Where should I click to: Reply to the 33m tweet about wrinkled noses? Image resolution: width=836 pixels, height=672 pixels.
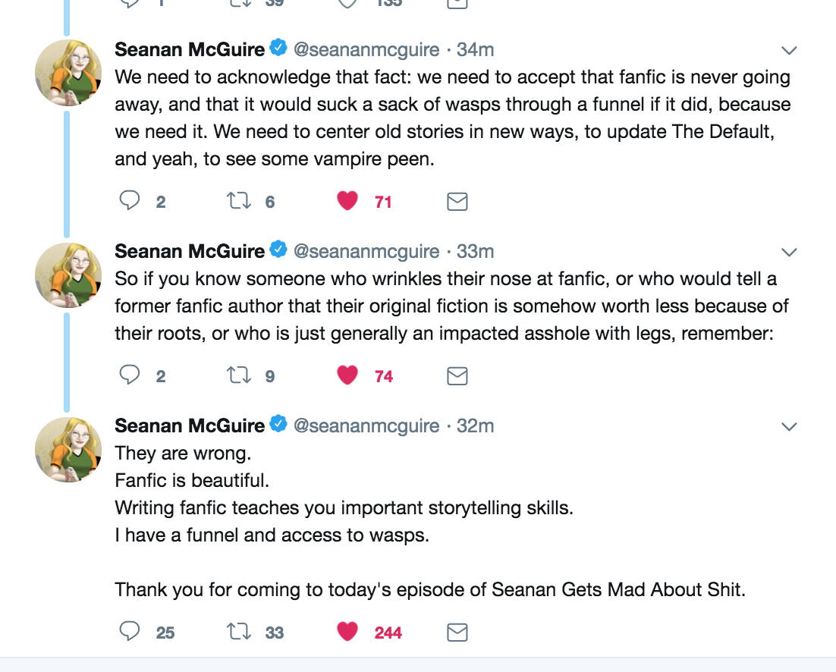coord(130,375)
